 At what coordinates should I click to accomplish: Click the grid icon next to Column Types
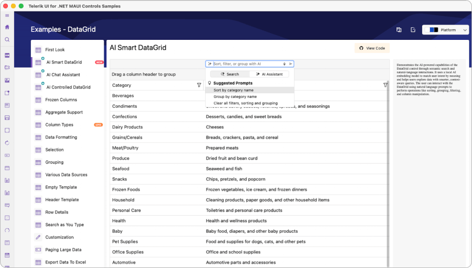click(x=38, y=125)
